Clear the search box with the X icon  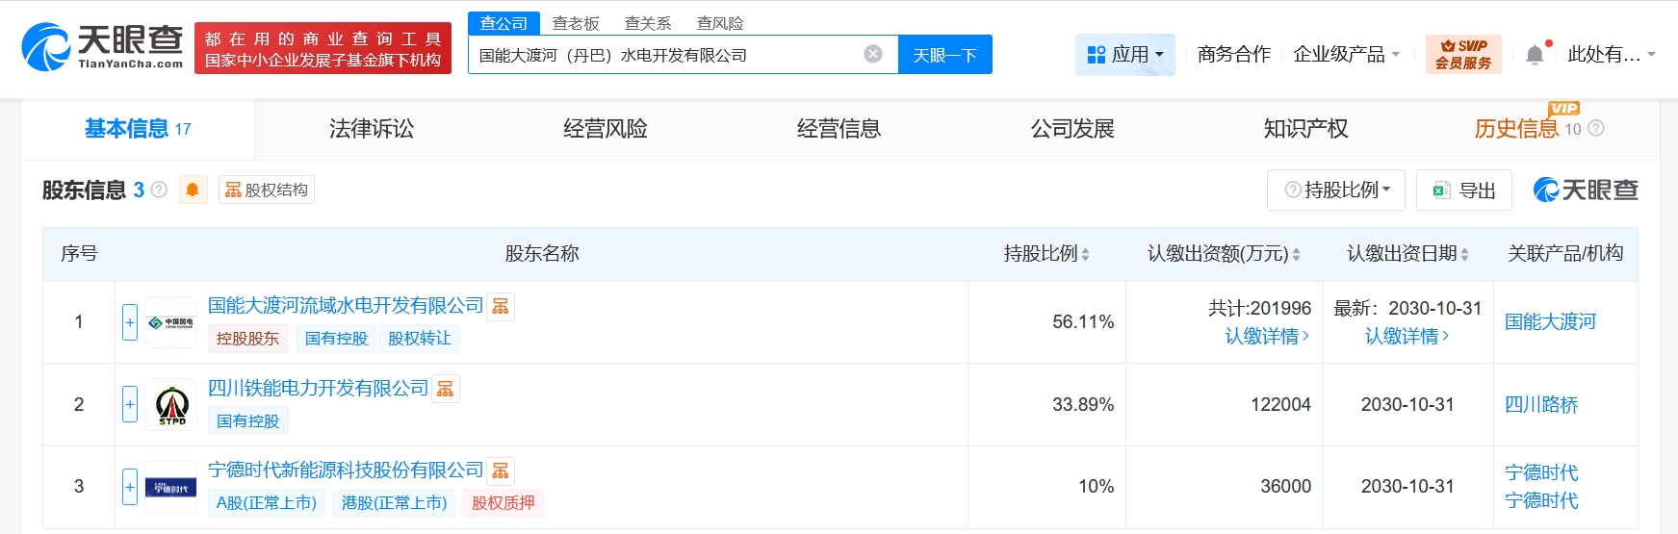(x=873, y=54)
